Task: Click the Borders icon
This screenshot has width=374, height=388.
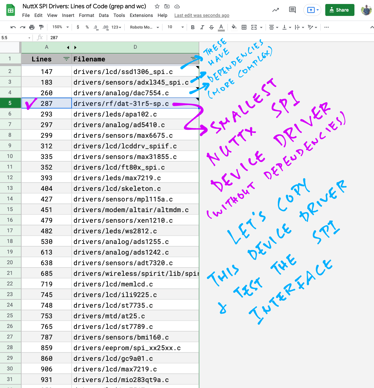Action: (x=244, y=27)
